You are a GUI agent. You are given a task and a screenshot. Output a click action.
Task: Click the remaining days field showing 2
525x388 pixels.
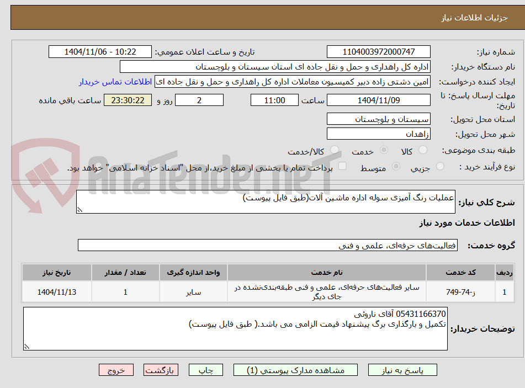click(x=199, y=100)
